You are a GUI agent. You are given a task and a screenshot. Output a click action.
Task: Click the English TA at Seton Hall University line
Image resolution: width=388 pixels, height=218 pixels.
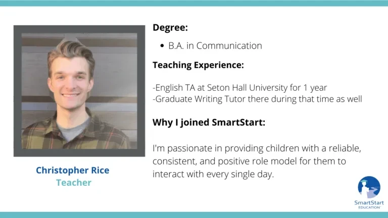[x=240, y=87]
